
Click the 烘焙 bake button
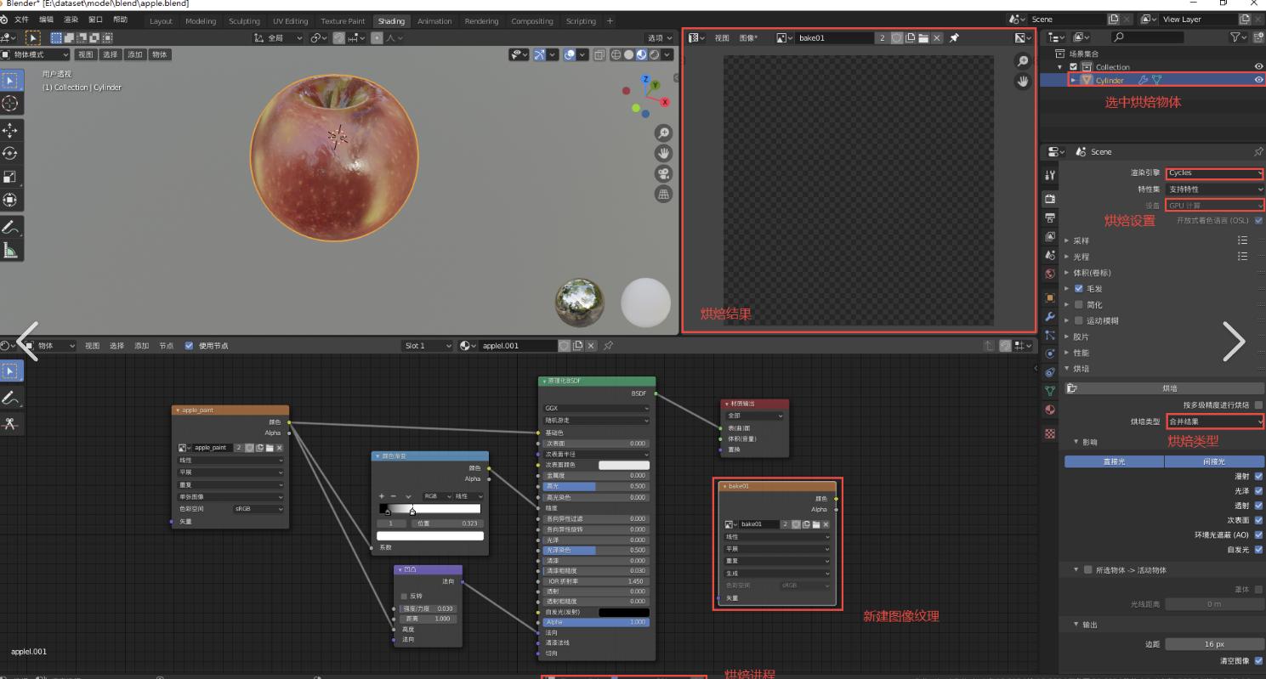(x=1169, y=388)
